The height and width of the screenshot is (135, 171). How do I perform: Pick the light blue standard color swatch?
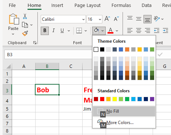point(133,99)
